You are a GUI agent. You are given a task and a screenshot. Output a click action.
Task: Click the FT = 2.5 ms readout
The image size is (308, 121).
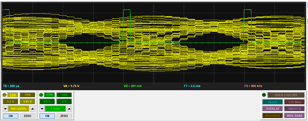(x=192, y=86)
